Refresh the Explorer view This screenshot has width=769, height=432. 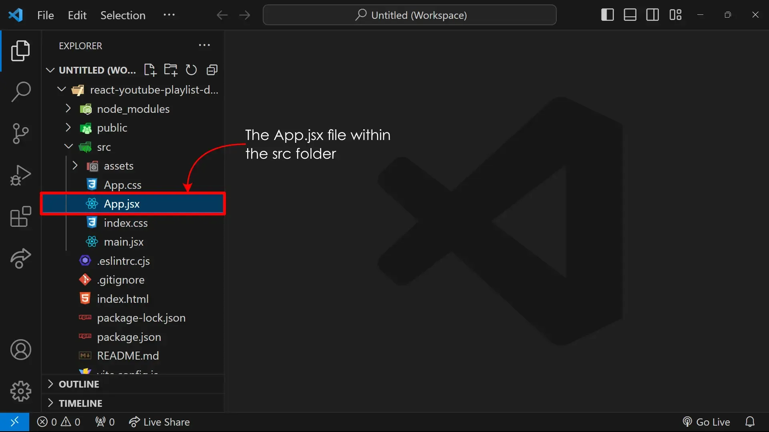point(191,70)
